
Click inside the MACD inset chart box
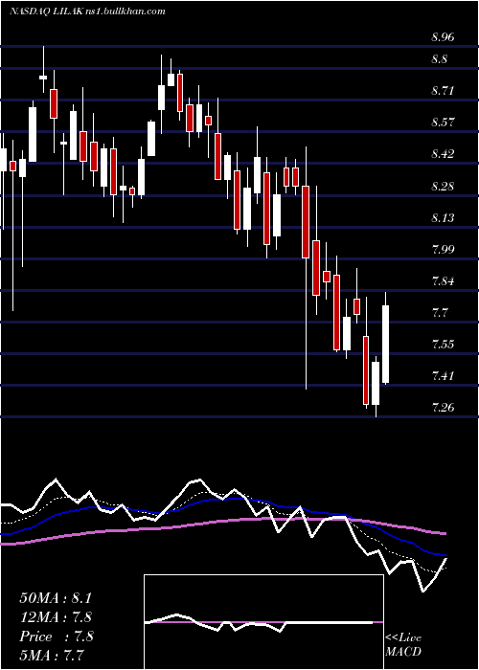[263, 622]
